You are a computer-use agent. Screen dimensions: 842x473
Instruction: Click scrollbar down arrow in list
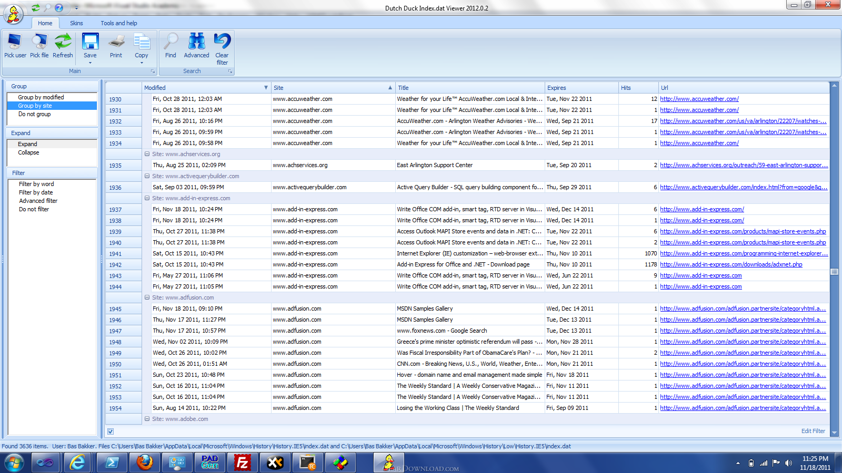(834, 433)
